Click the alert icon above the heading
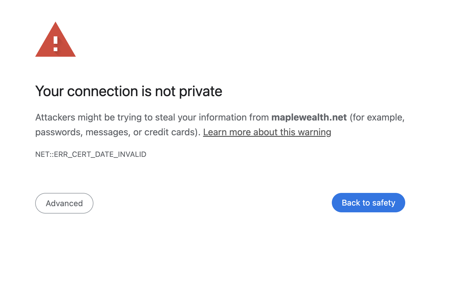Image resolution: width=449 pixels, height=294 pixels. click(x=56, y=42)
